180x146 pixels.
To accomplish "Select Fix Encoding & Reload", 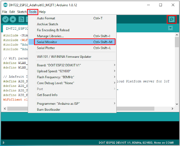I will coord(72,30).
